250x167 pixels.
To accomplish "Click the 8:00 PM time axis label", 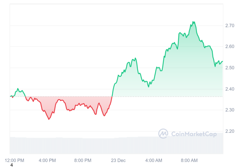I will 83,160.
